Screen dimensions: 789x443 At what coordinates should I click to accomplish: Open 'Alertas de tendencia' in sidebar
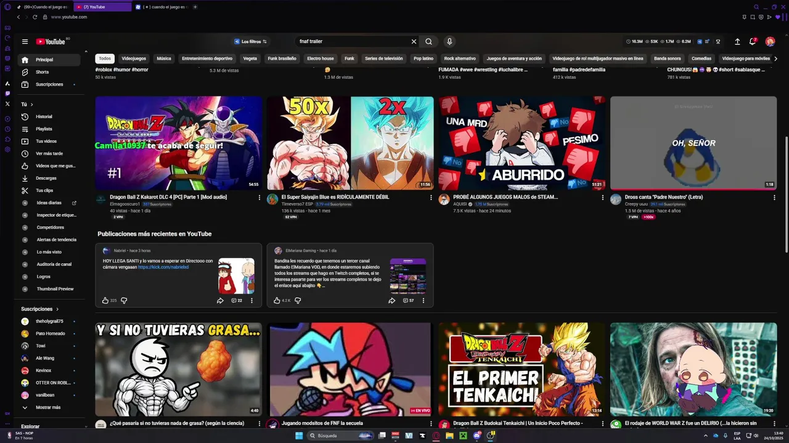click(x=49, y=239)
